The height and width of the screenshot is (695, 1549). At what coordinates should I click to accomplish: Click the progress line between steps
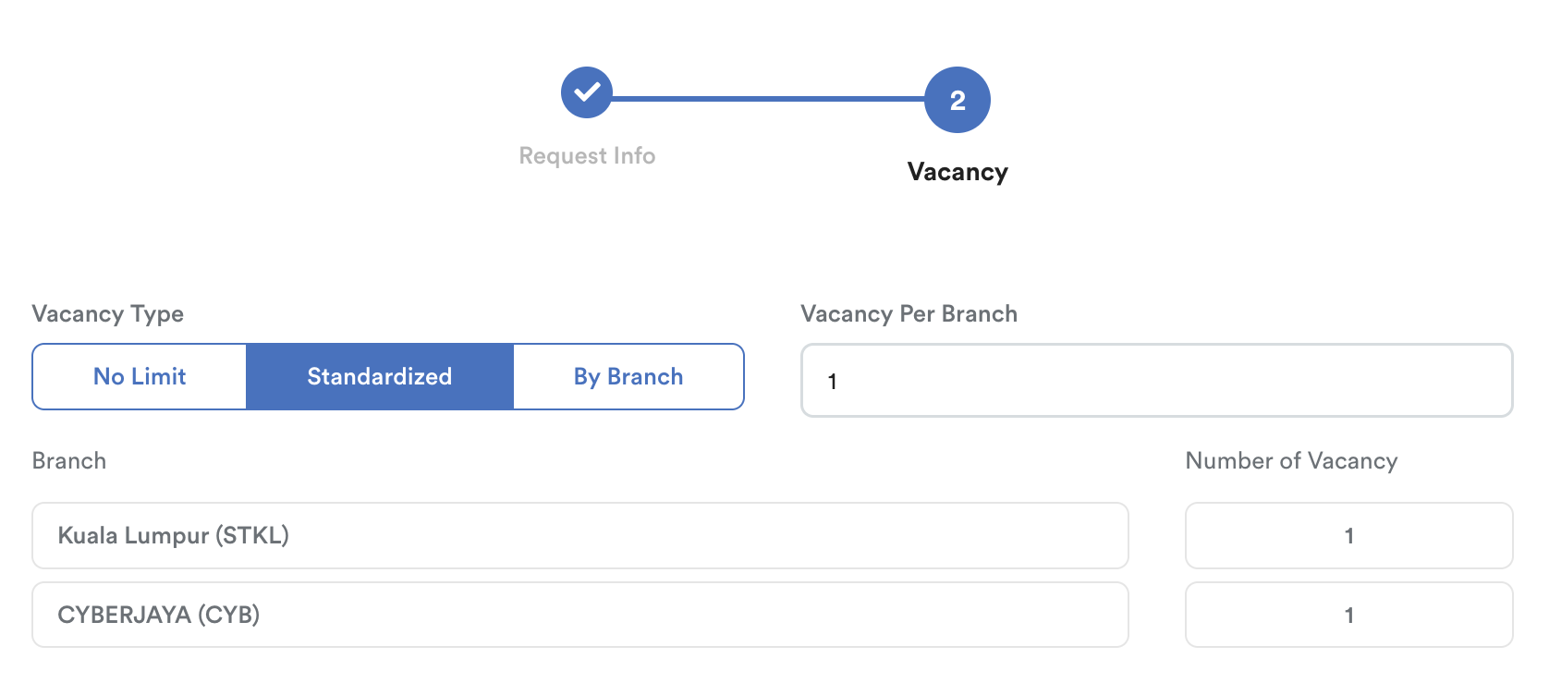click(x=768, y=98)
